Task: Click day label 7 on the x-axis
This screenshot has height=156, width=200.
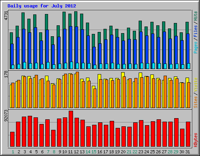Action: click(x=48, y=152)
